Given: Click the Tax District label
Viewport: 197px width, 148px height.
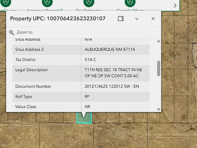Looking at the screenshot, I should [x=25, y=60].
